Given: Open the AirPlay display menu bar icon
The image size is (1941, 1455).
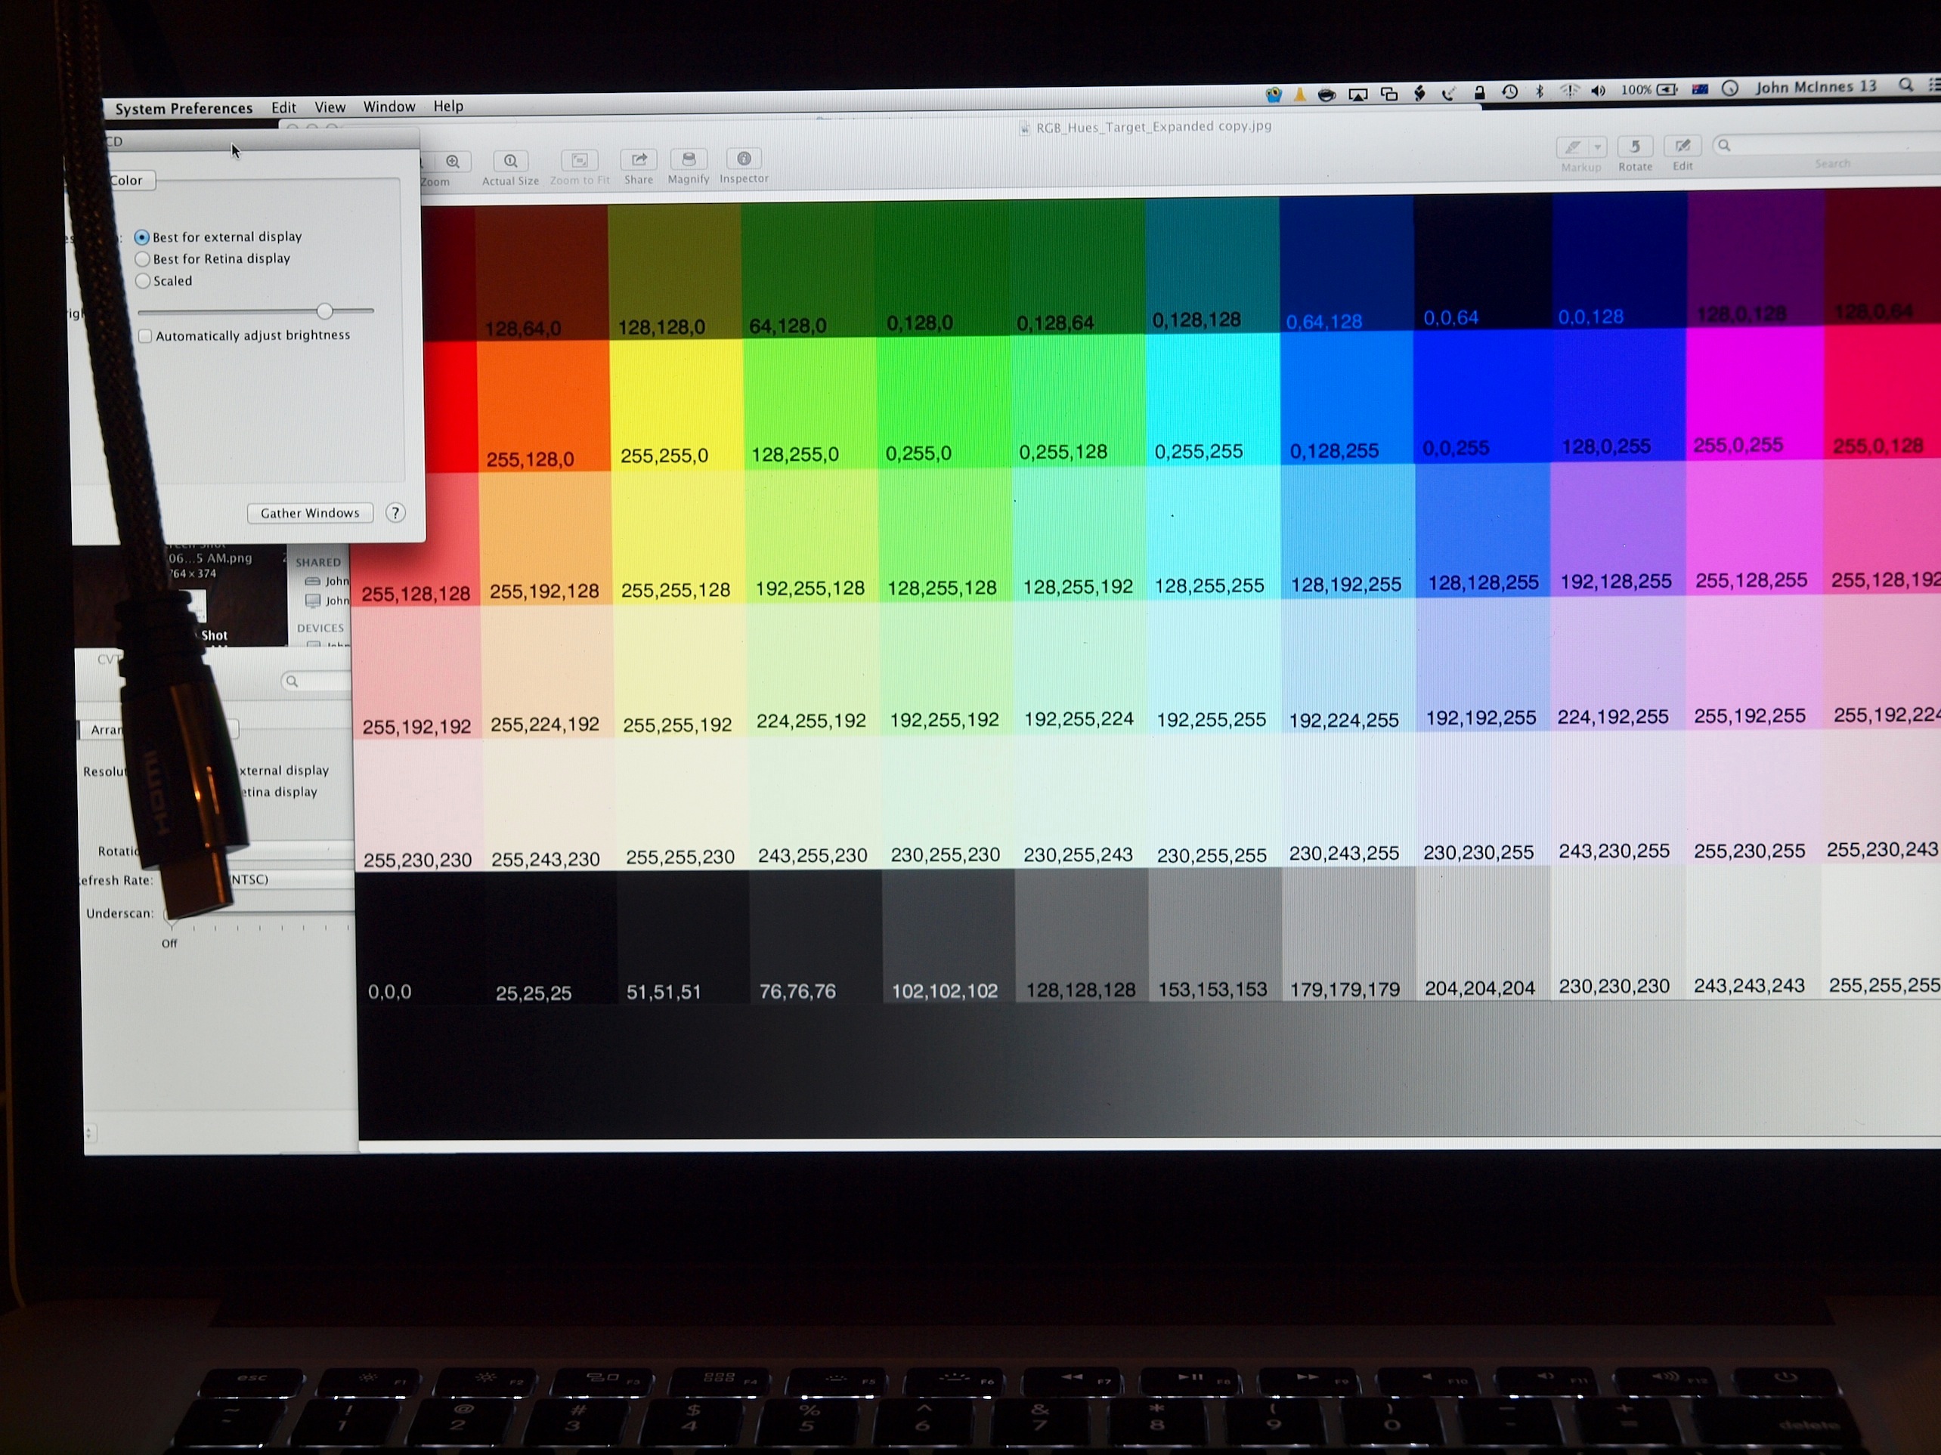Looking at the screenshot, I should pyautogui.click(x=1357, y=94).
